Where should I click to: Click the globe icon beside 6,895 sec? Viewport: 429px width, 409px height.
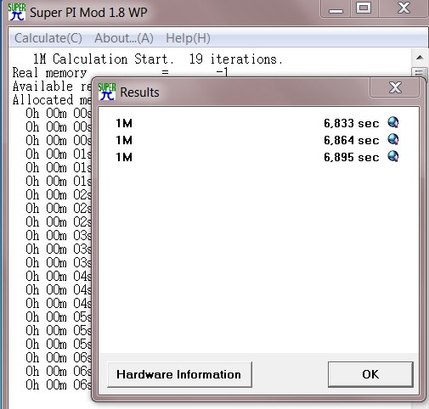393,156
